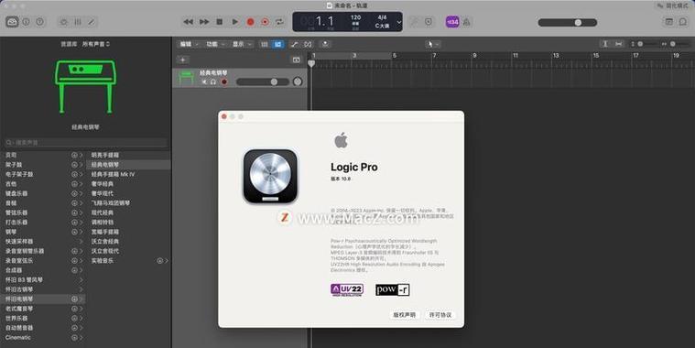Expand the LCD display mode chevron
The height and width of the screenshot is (348, 695).
click(399, 22)
